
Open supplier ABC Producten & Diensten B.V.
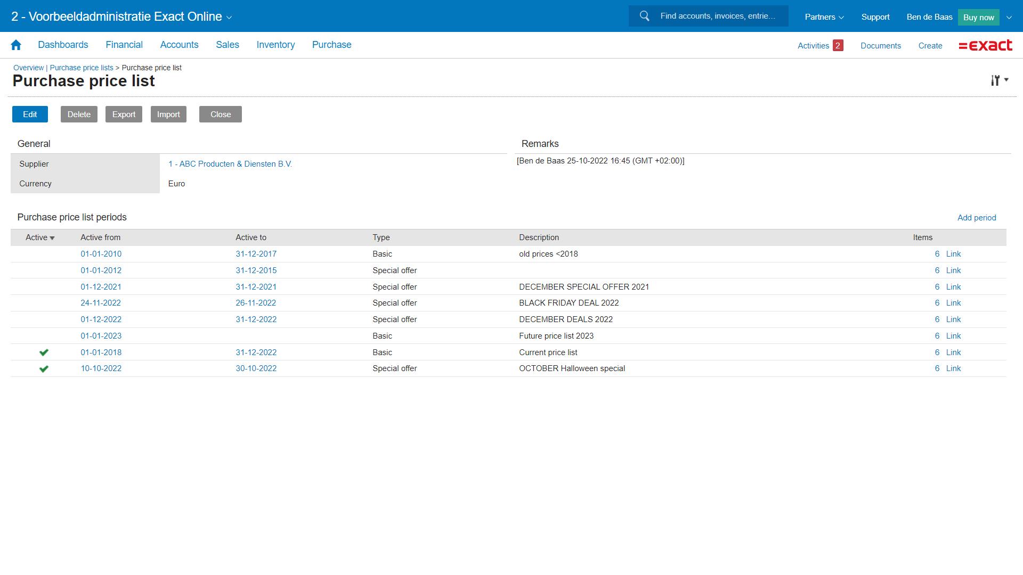tap(230, 164)
